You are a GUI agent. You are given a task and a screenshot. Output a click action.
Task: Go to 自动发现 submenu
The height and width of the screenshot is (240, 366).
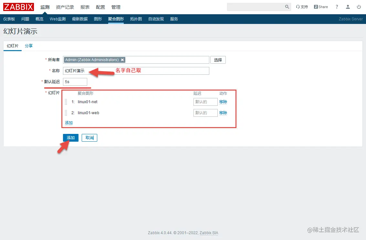coord(156,19)
